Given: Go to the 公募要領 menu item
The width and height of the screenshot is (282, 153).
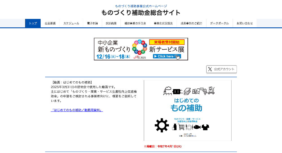Looking at the screenshot, I should click(50, 23).
